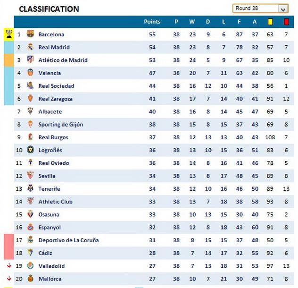298x288 pixels.
Task: Click the yellow card column icon
Action: (x=271, y=22)
